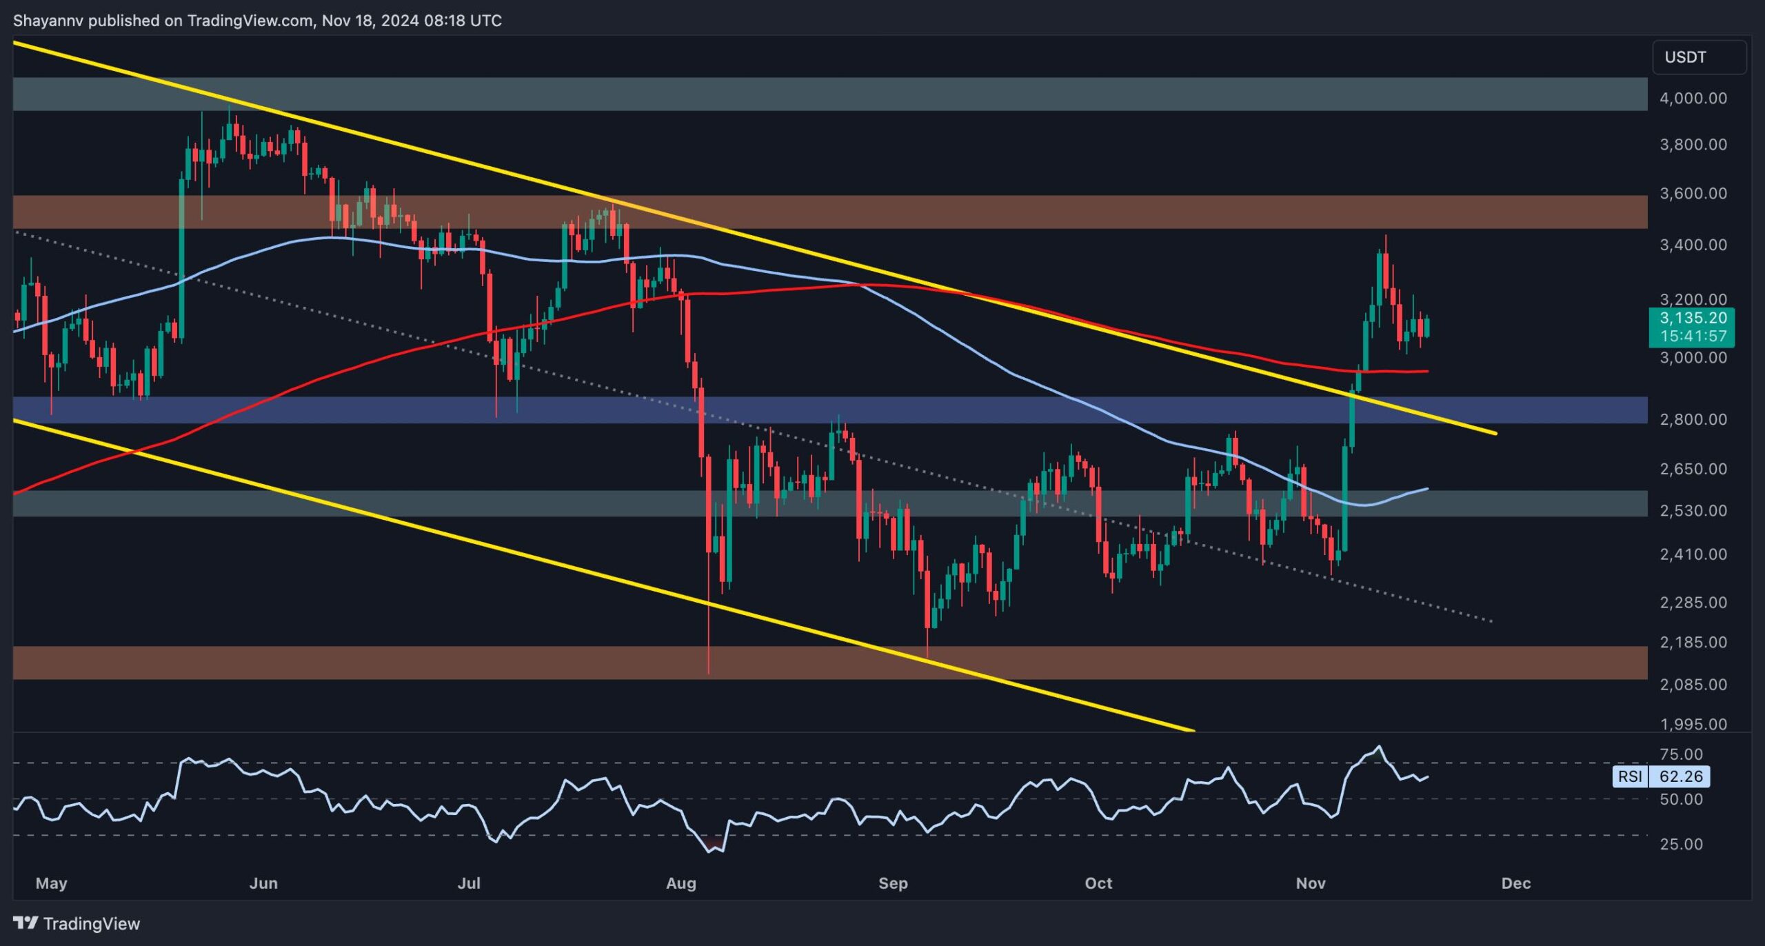
Task: Click the current price label 3,135.20
Action: pos(1693,319)
